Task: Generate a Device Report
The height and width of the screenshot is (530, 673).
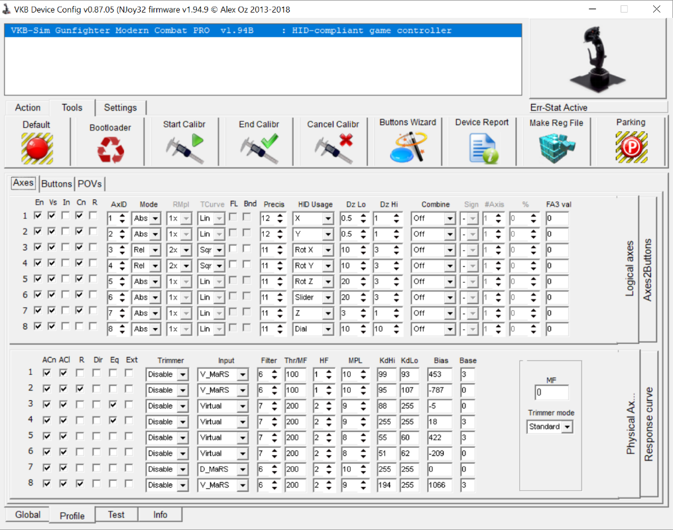Action: pyautogui.click(x=483, y=148)
